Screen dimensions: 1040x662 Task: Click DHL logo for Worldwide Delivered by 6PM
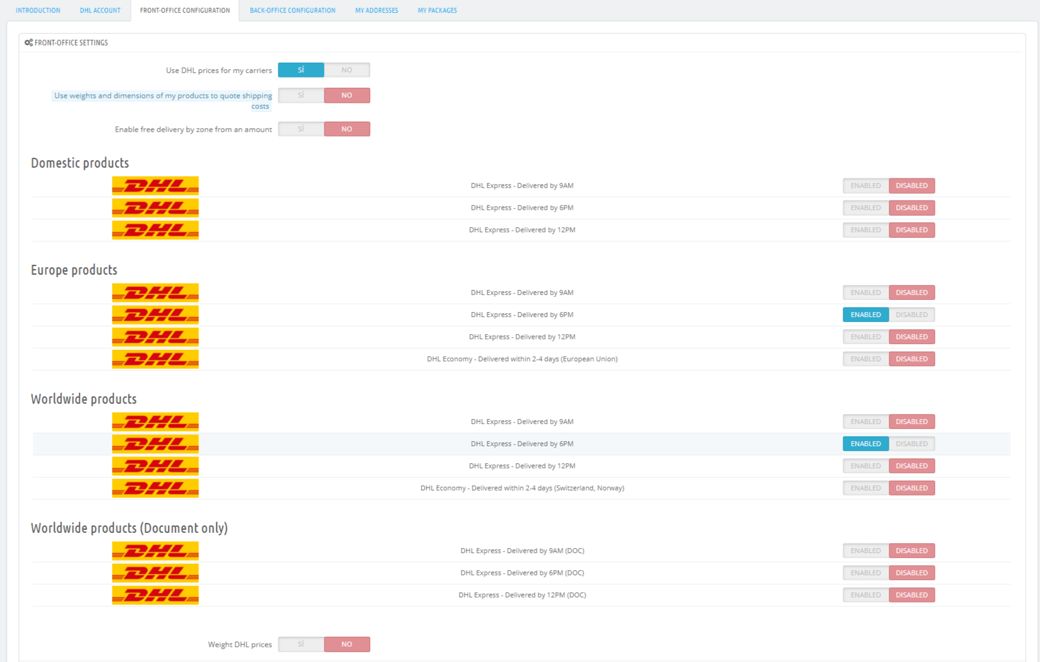click(x=155, y=444)
